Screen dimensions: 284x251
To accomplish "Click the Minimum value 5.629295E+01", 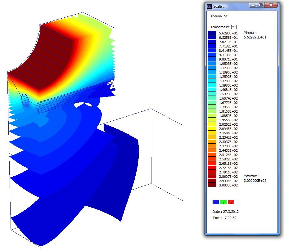I will click(x=255, y=37).
